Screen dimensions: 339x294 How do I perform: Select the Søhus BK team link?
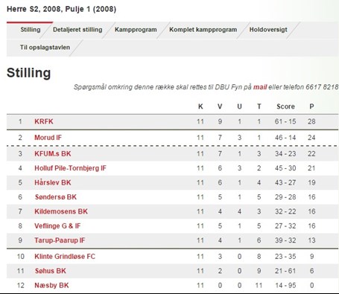(x=51, y=271)
